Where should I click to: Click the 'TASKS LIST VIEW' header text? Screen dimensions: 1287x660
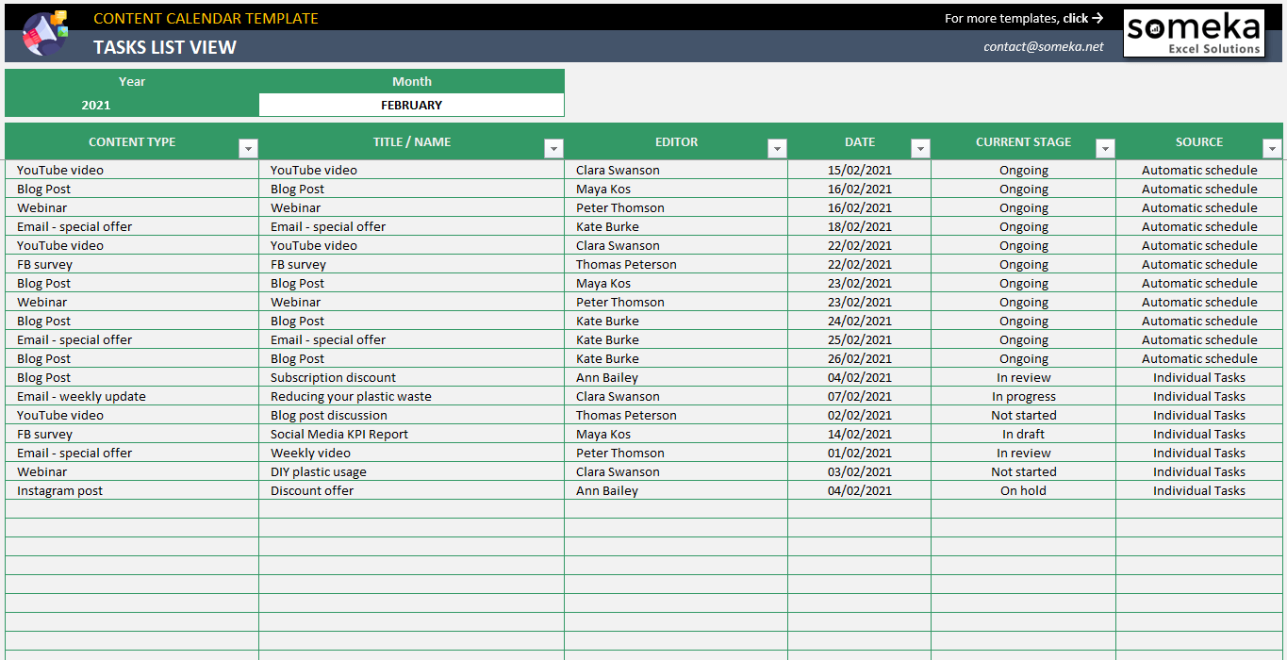[164, 47]
